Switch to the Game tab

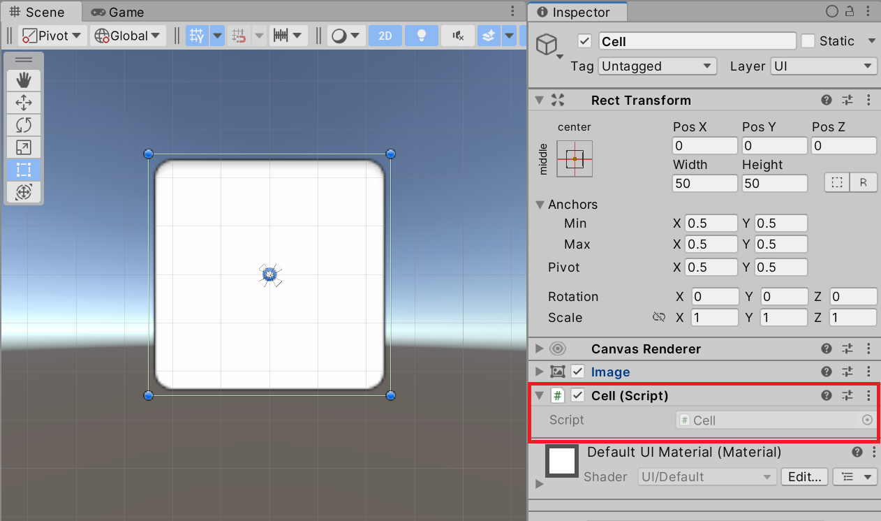[117, 12]
